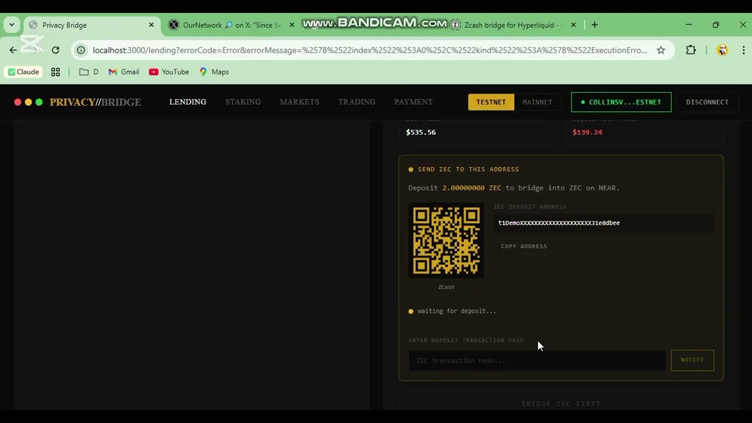Open the Claude bookmark icon
Screen dimensions: 752x423
pyautogui.click(x=23, y=72)
